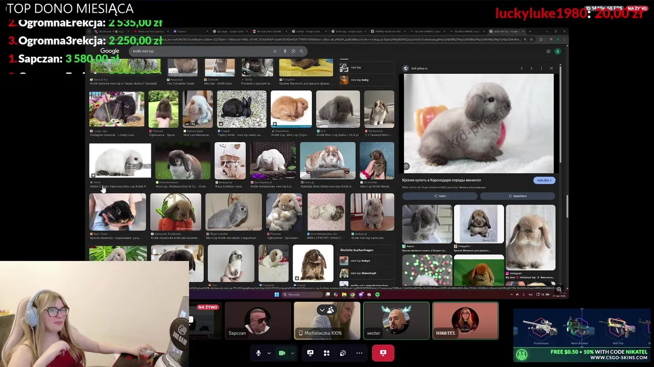654x367 pixels.
Task: Open krd-ptica.ru source link
Action: coord(419,68)
